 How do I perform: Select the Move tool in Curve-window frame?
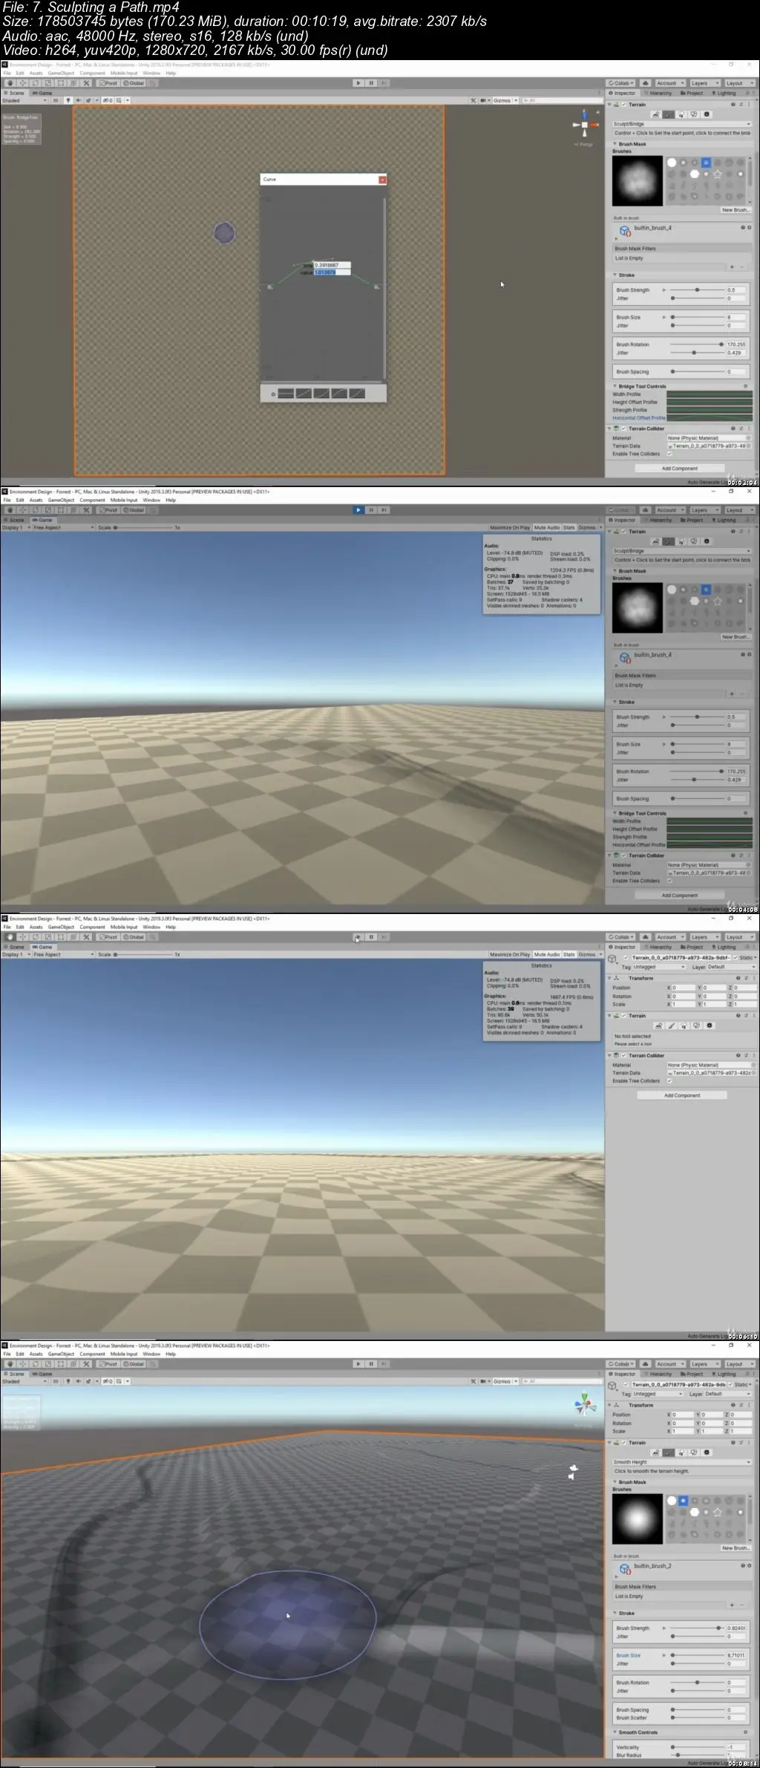(22, 83)
